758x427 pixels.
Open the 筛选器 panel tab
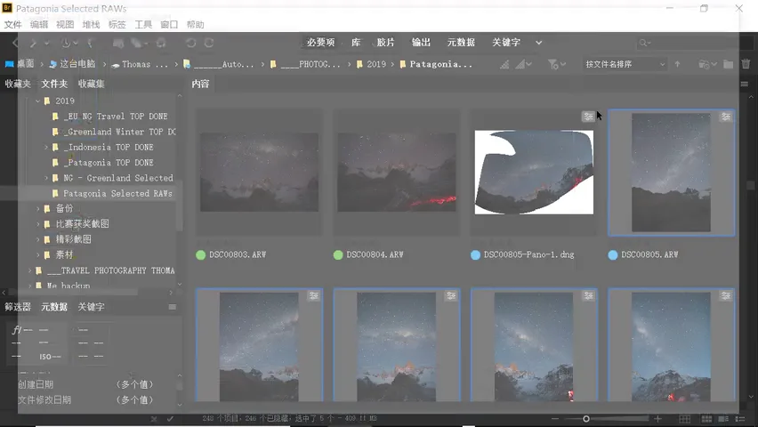18,307
